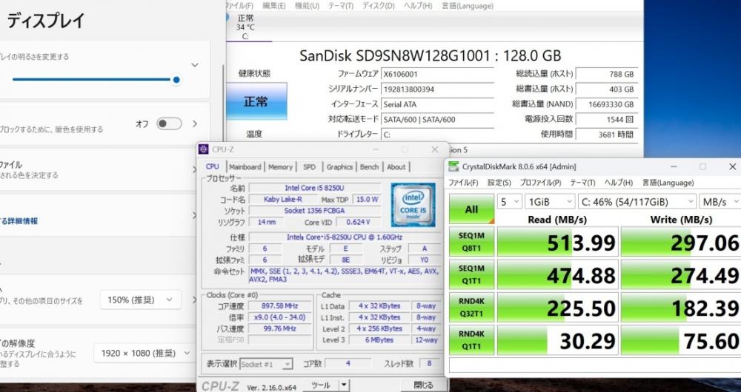The image size is (741, 392).
Task: Open the 1GiB test size dropdown
Action: click(x=550, y=202)
